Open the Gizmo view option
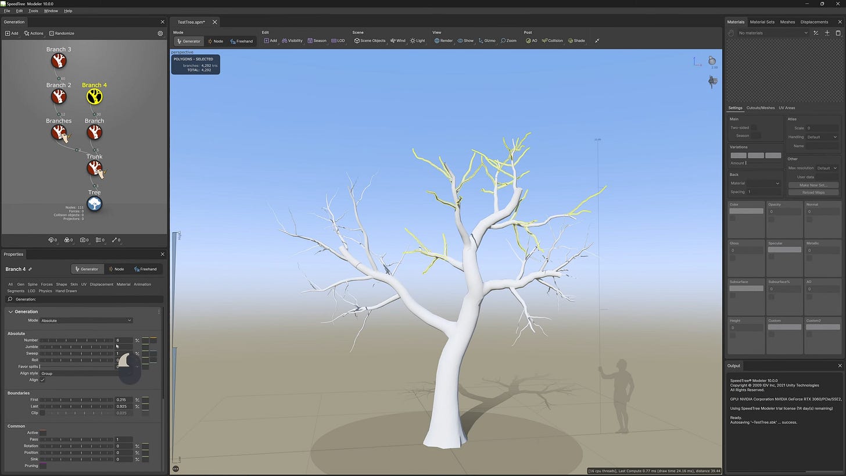The height and width of the screenshot is (476, 846). coord(487,41)
